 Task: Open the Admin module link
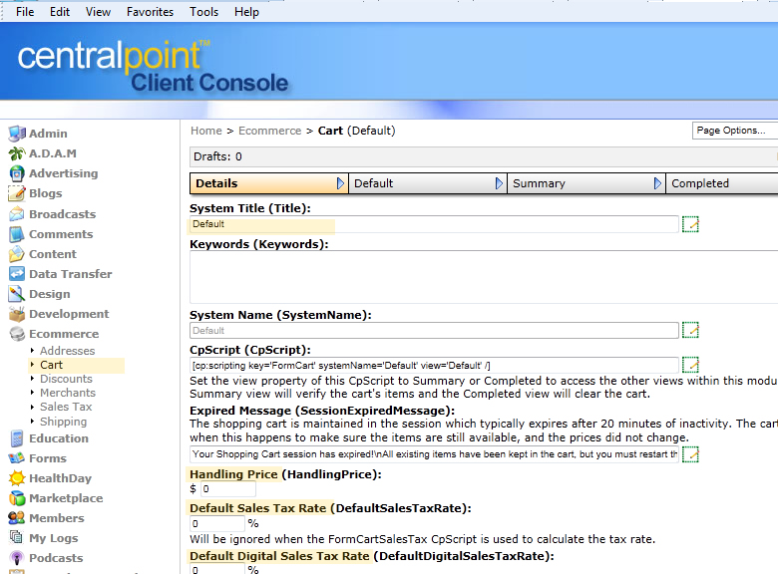(48, 134)
